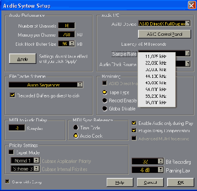The width and height of the screenshot is (197, 191).
Task: Open the Panning Law dropdown arrow
Action: (x=160, y=170)
